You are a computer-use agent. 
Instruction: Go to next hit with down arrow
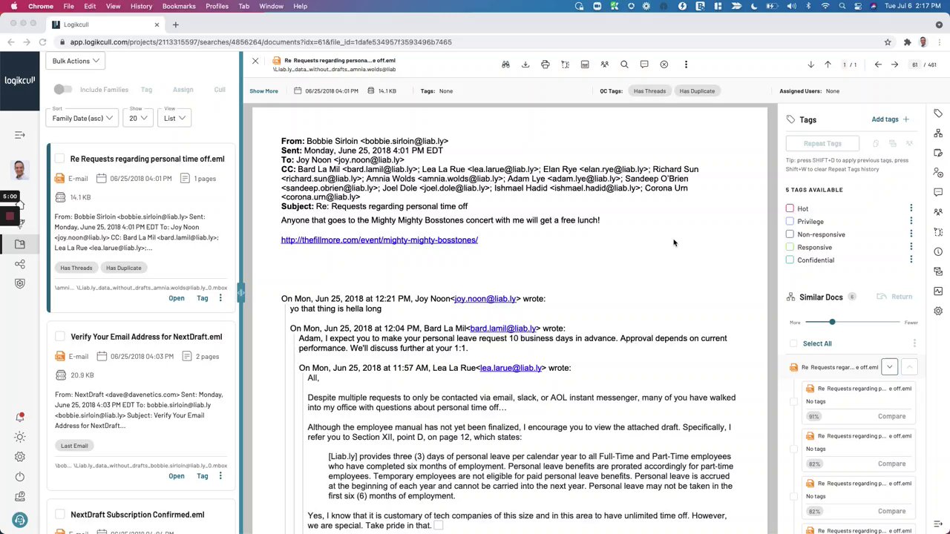point(810,65)
